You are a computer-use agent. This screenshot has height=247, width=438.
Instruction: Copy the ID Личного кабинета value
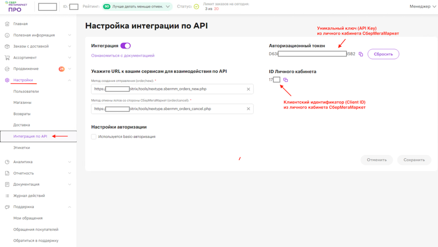click(286, 80)
